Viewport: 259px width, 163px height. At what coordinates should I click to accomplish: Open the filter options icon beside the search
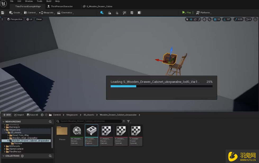coord(129,121)
